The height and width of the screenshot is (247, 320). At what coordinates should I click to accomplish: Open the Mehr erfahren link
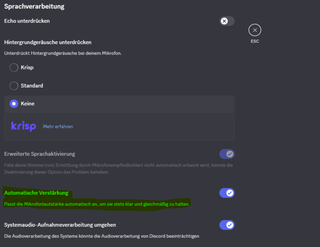click(x=57, y=127)
